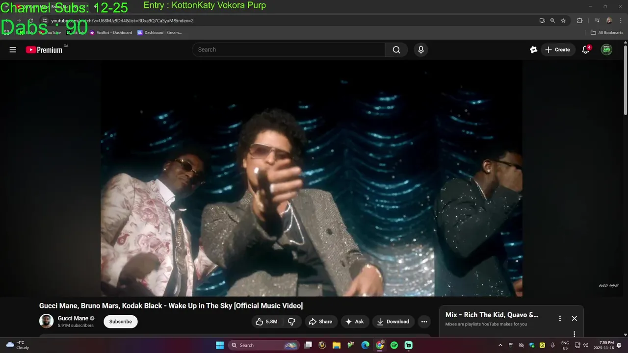Screen dimensions: 628x353
Task: Open the Gucci Mane channel name link
Action: click(73, 318)
